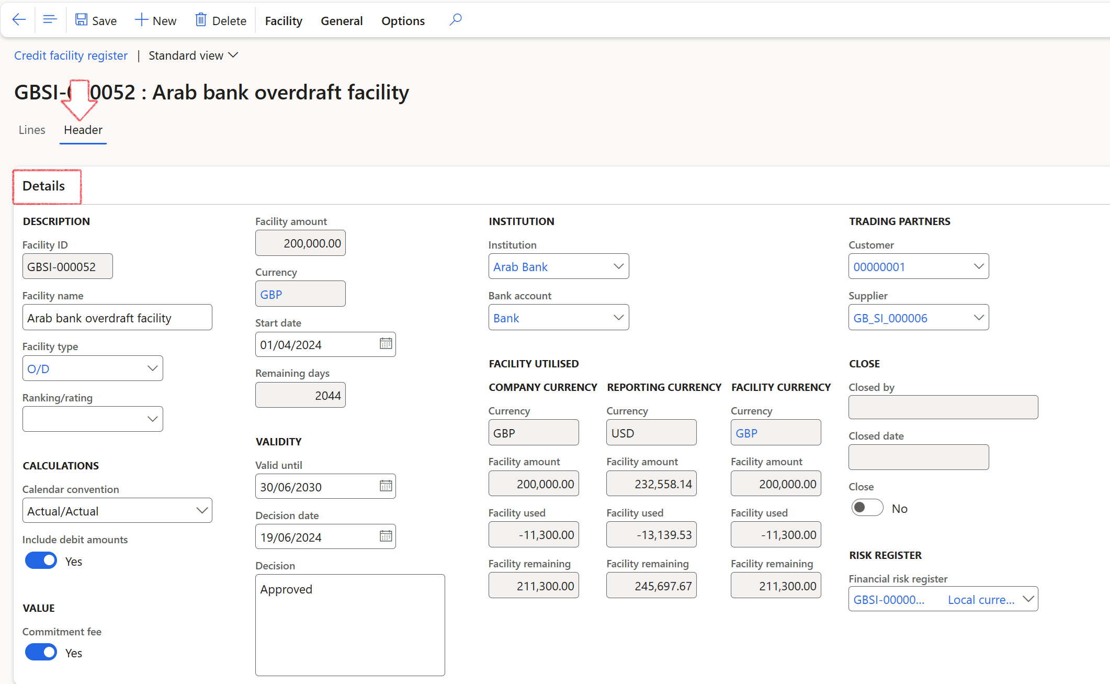Viewport: 1110px width, 684px height.
Task: Click the Decision text area
Action: [x=350, y=625]
